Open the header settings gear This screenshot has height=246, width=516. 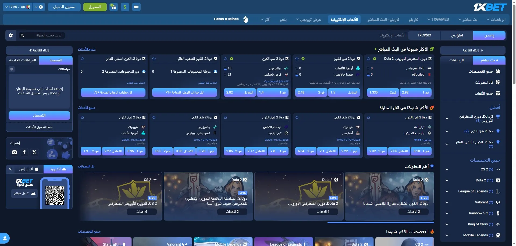pyautogui.click(x=41, y=7)
